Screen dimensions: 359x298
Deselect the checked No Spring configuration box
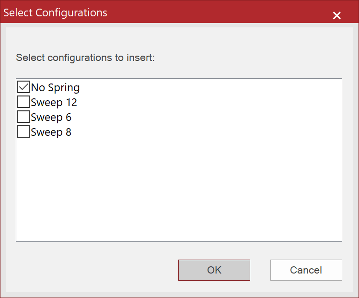23,87
